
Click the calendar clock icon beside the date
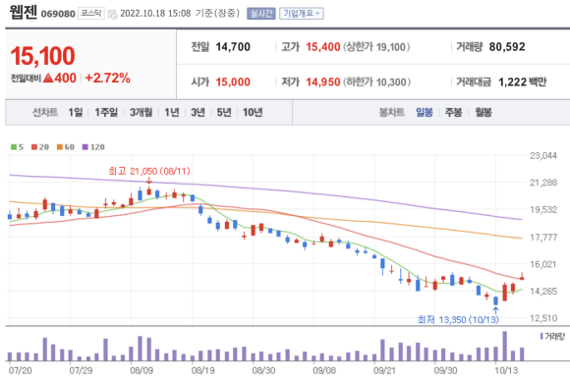coord(113,14)
